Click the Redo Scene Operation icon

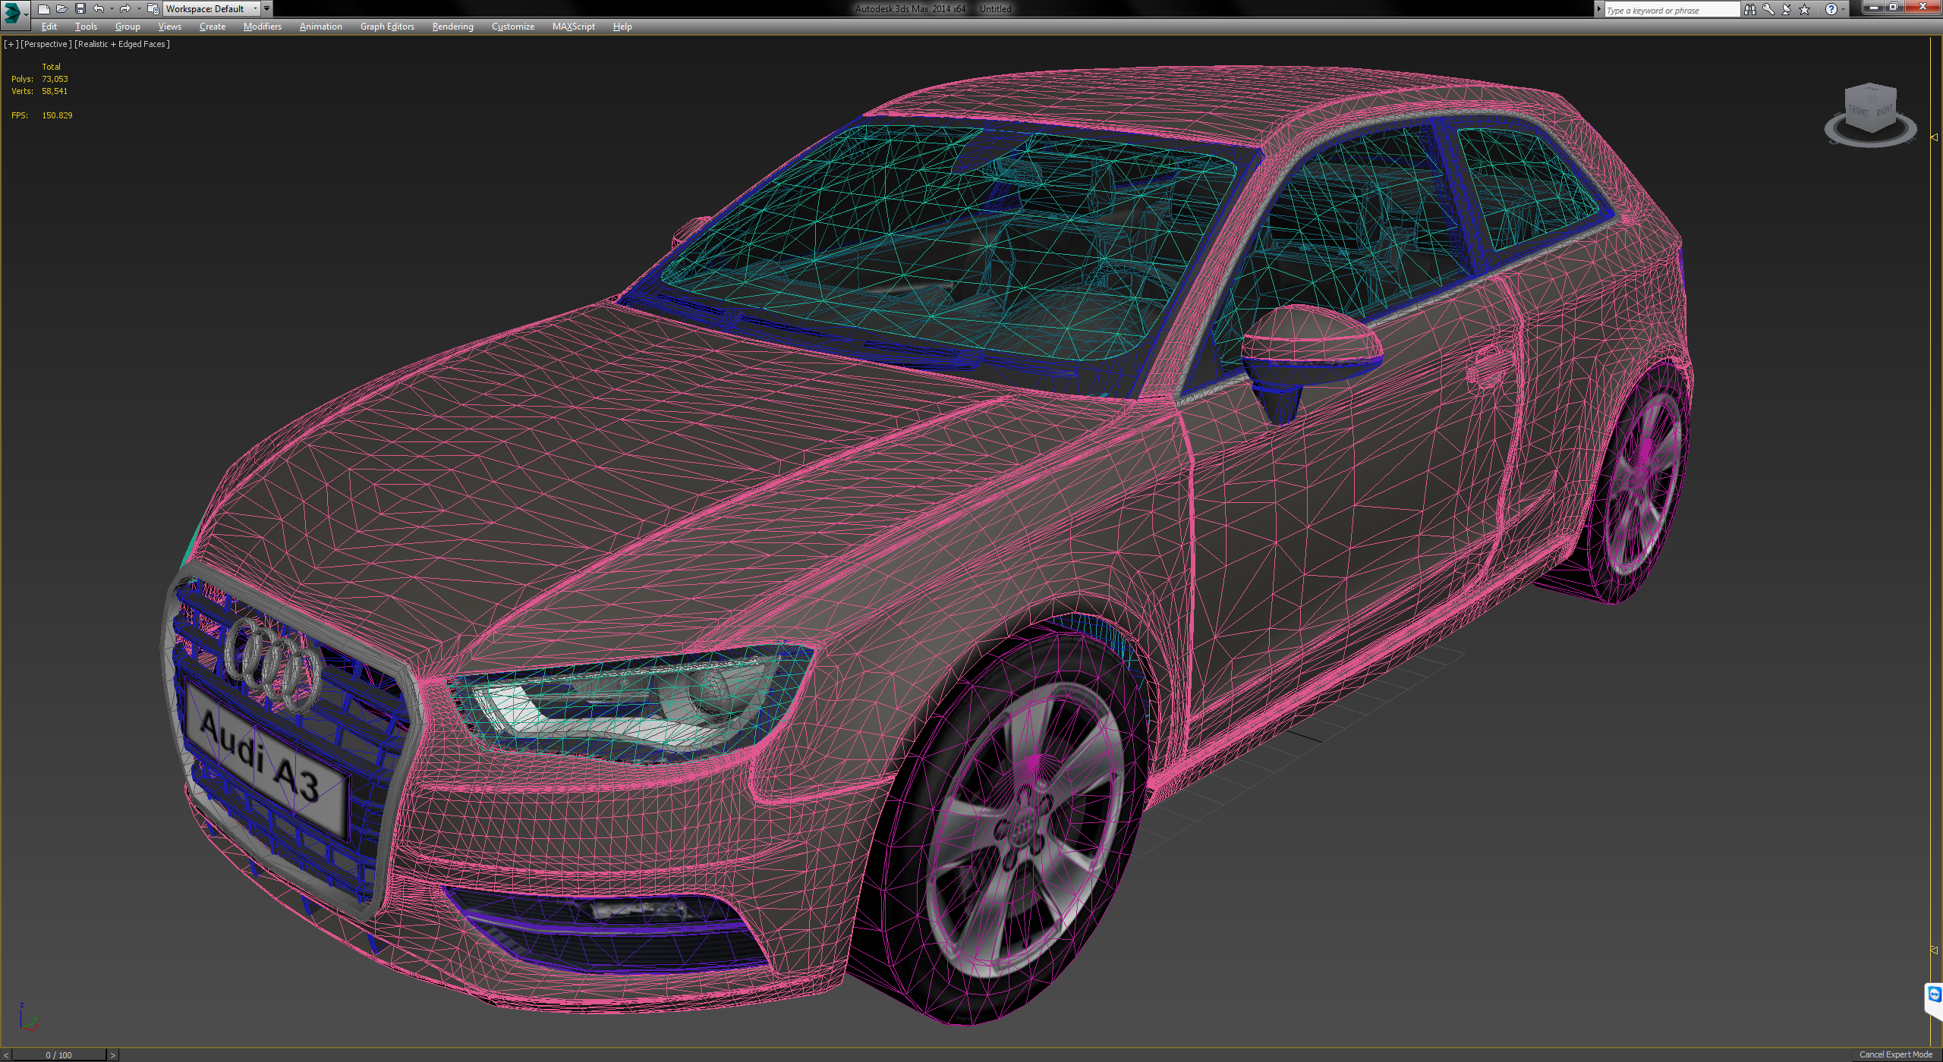coord(124,9)
